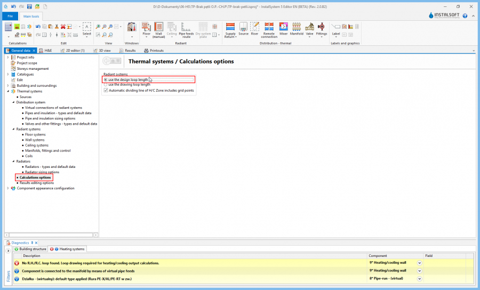Select the Riser tool

[x=255, y=29]
